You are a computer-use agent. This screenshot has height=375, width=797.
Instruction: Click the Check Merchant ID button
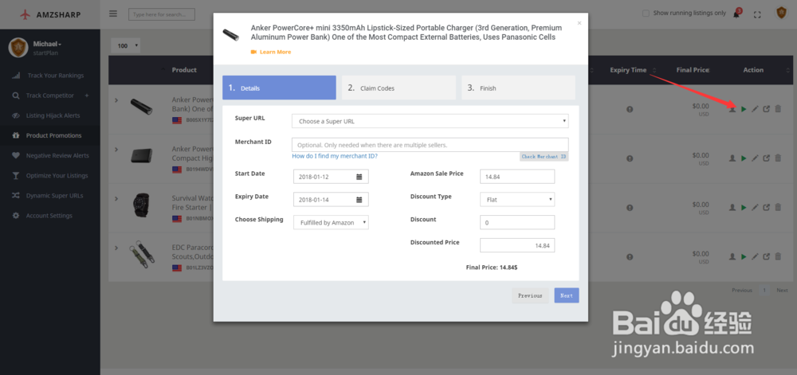click(x=544, y=157)
